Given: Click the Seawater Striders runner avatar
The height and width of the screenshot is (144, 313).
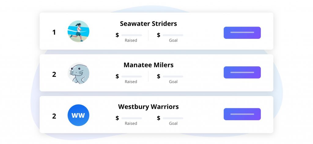Looking at the screenshot, I should 78,31.
